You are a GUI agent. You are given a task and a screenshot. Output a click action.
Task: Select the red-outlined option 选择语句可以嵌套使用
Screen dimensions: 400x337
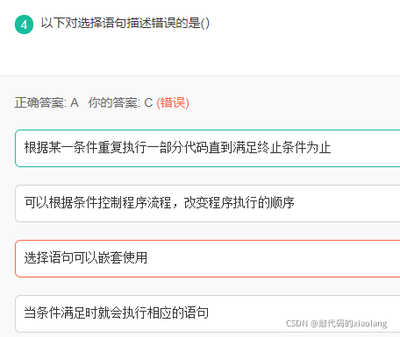pos(208,258)
